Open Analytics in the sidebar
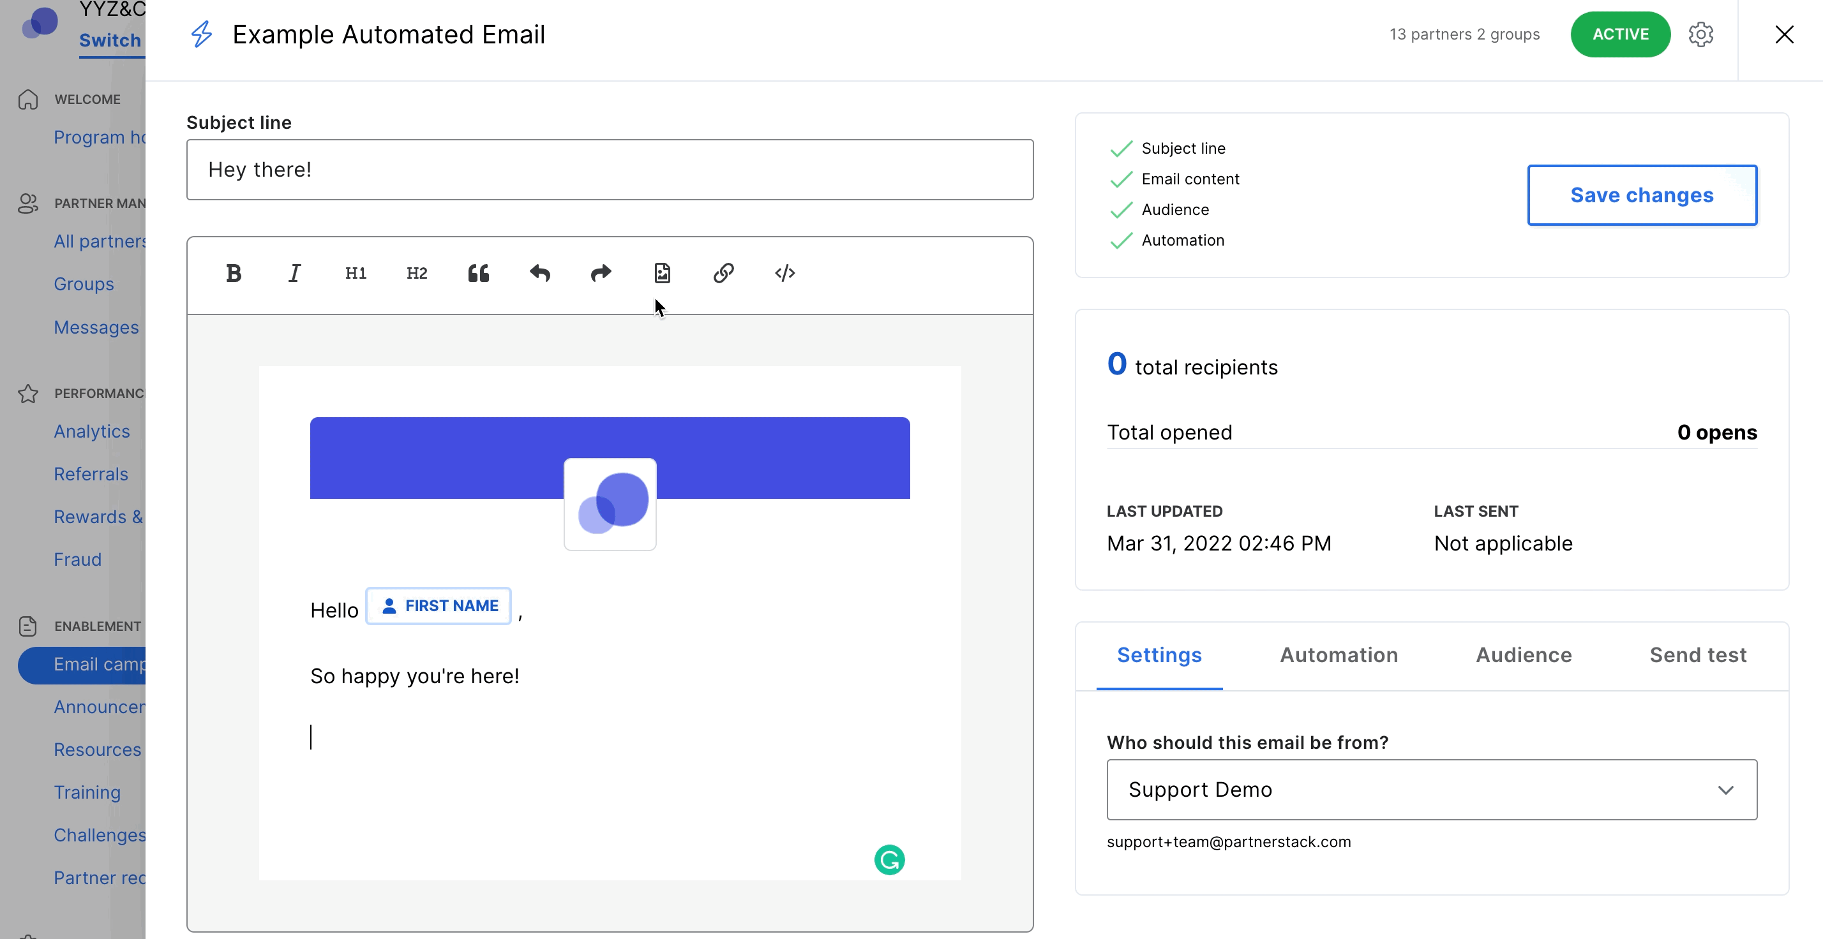This screenshot has width=1823, height=939. (92, 431)
